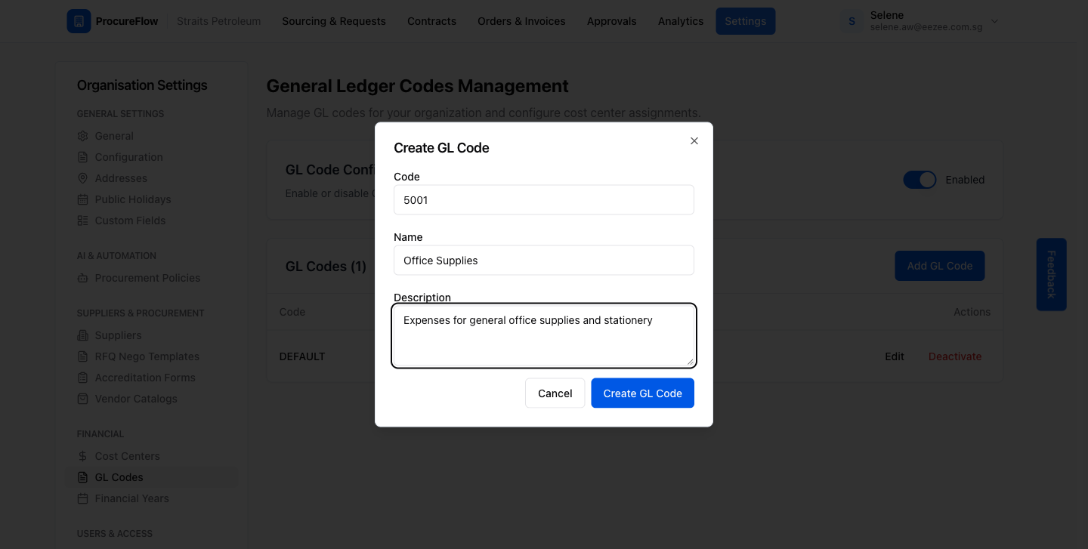Close the Create GL Code dialog
The width and height of the screenshot is (1088, 549).
pyautogui.click(x=694, y=141)
